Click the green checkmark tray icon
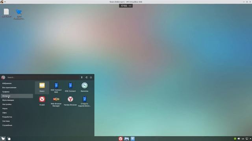The image size is (252, 141). 235,139
